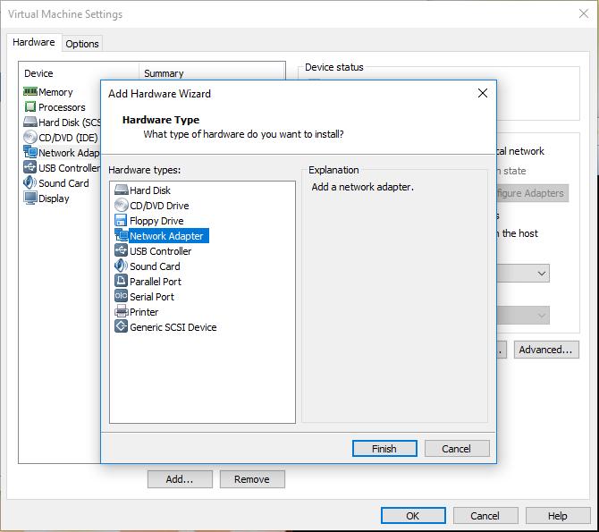The height and width of the screenshot is (532, 599).
Task: Select Sound Card label in hardware types
Action: [x=155, y=266]
